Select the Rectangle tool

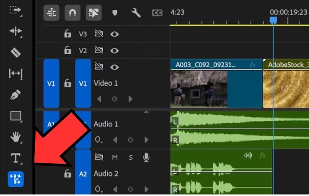15,116
